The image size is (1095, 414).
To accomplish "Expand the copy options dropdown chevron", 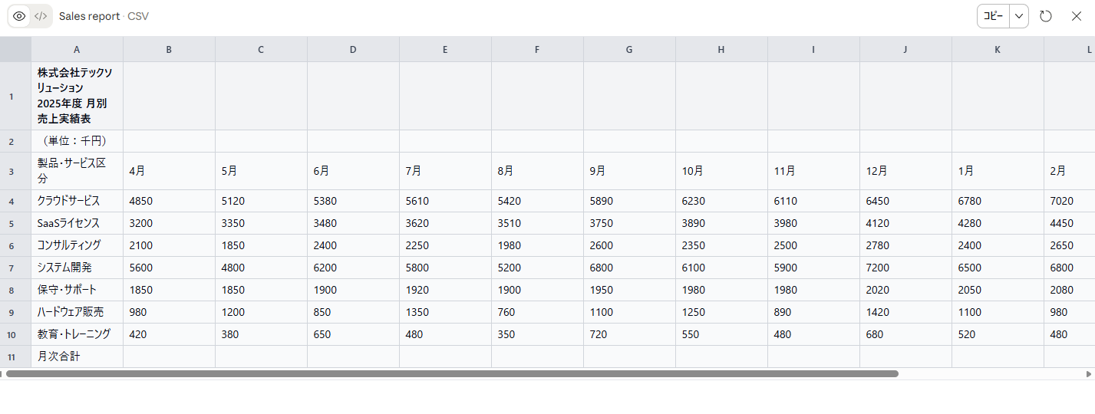I will tap(1019, 16).
